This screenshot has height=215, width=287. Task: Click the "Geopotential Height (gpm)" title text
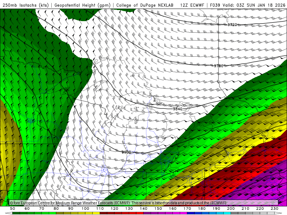point(83,5)
